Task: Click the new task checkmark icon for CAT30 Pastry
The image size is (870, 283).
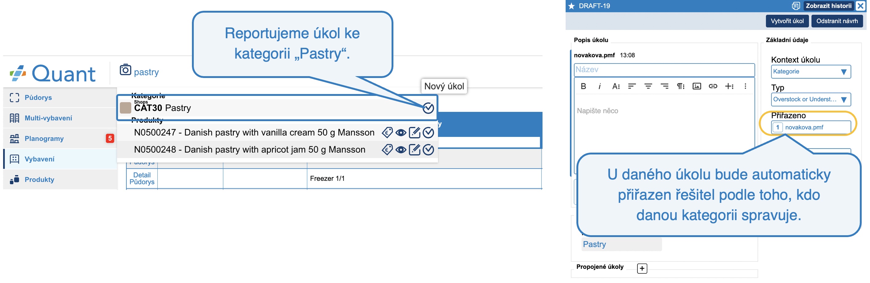Action: click(x=428, y=108)
